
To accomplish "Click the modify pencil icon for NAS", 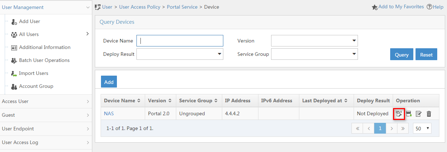I will 419,114.
